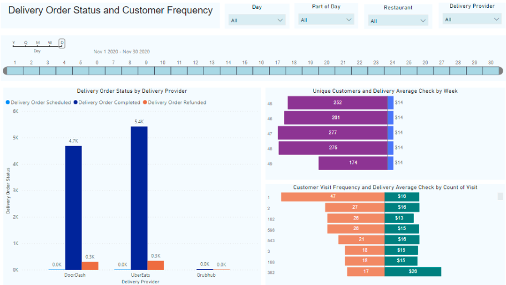Click the right end handle of timeline slicer
This screenshot has height=285, width=506.
(x=501, y=71)
